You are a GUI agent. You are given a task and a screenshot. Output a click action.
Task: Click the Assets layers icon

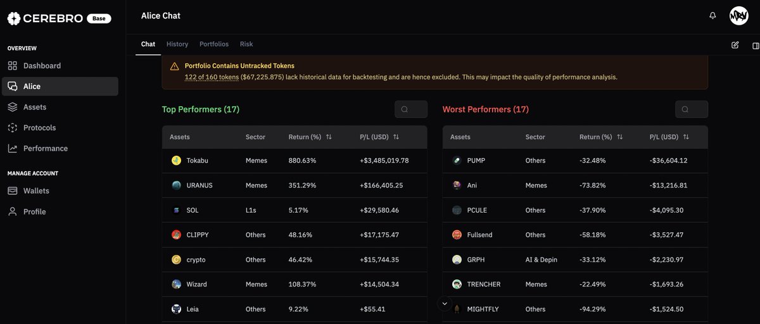pos(13,108)
